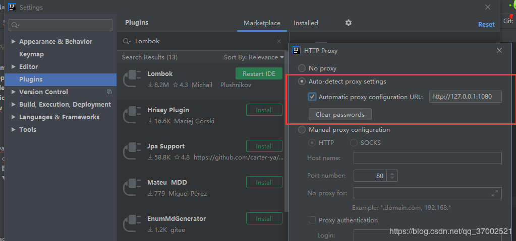Click the Login input field
Screen dimensions: 516x241
click(427, 235)
